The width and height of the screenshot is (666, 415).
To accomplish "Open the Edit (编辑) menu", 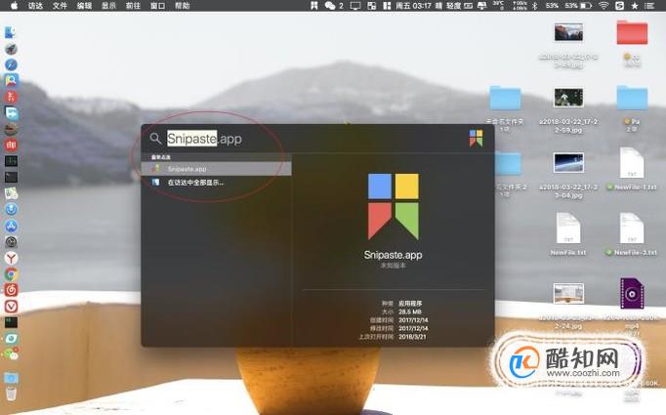I will [85, 6].
